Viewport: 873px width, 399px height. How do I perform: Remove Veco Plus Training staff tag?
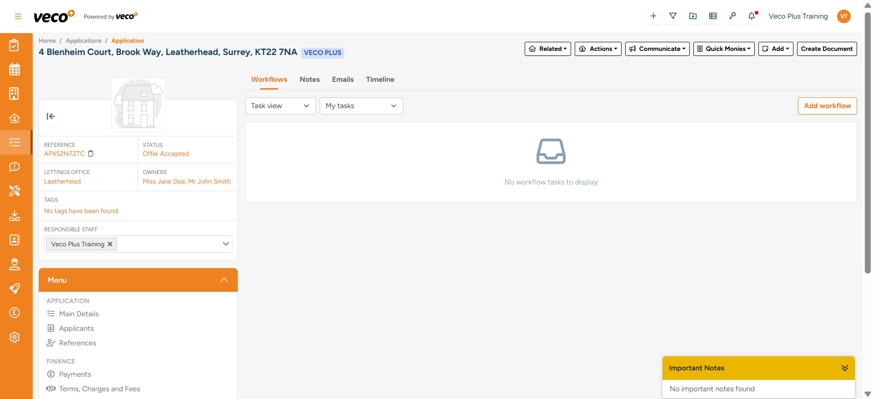pos(110,244)
